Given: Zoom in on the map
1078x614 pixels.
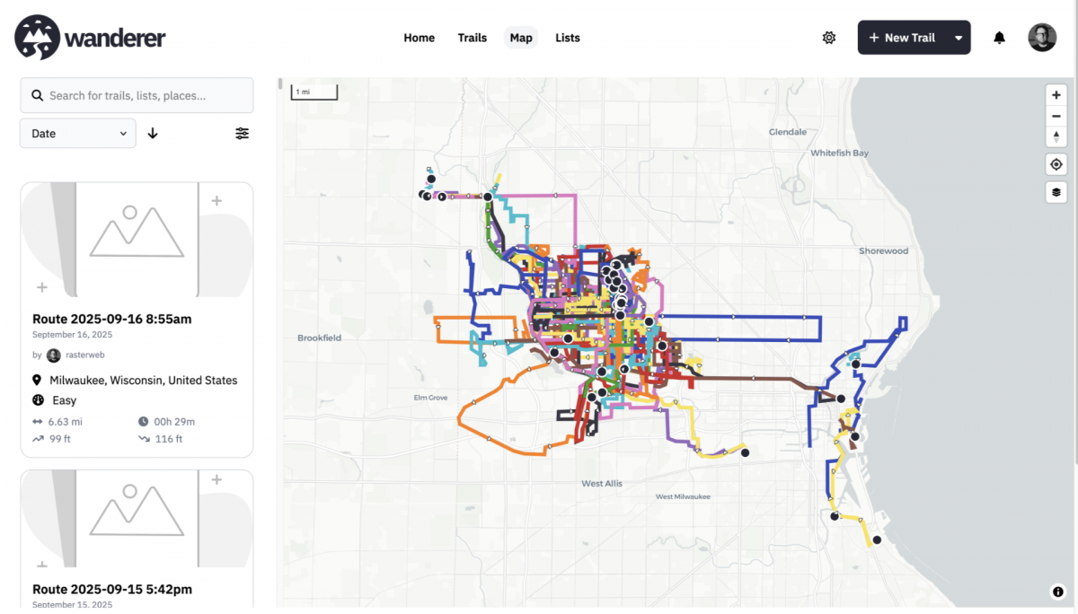Looking at the screenshot, I should (x=1056, y=94).
